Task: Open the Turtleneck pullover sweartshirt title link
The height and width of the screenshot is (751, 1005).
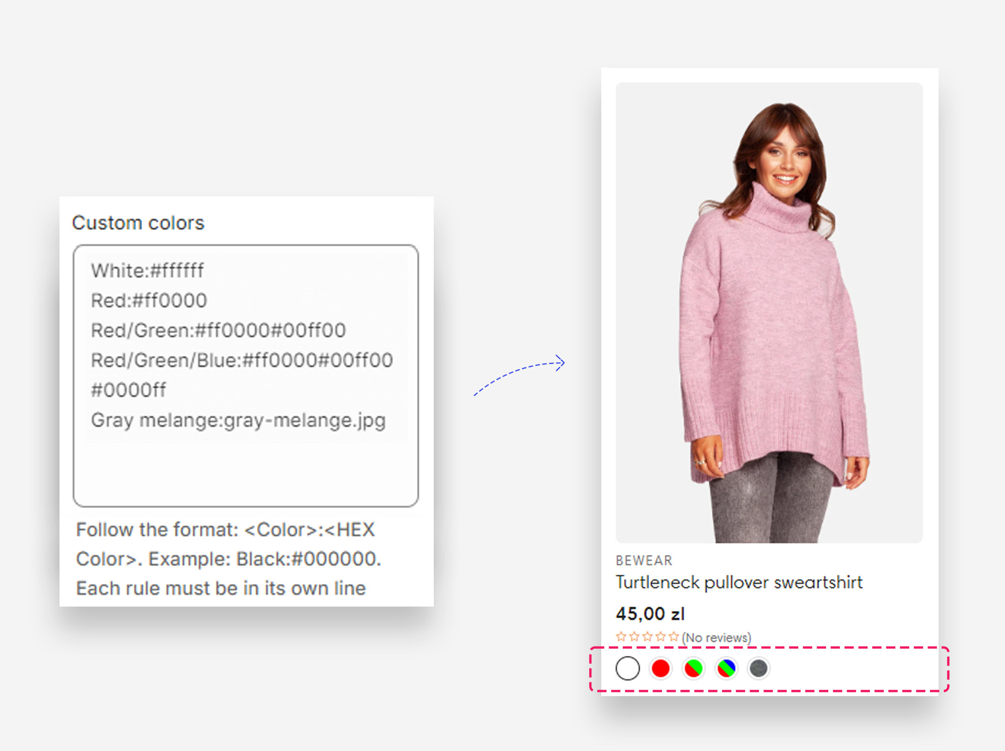Action: point(739,582)
